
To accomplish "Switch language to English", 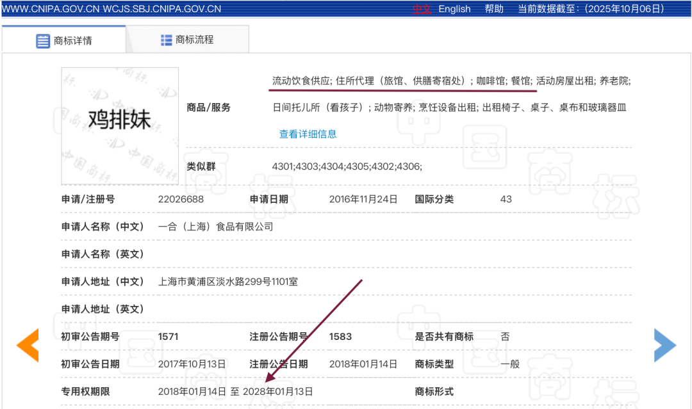I will pyautogui.click(x=454, y=9).
